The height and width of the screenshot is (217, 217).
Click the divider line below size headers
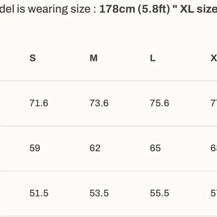click(x=108, y=81)
